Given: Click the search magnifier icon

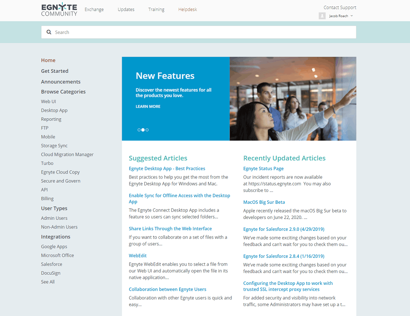Looking at the screenshot, I should (49, 32).
